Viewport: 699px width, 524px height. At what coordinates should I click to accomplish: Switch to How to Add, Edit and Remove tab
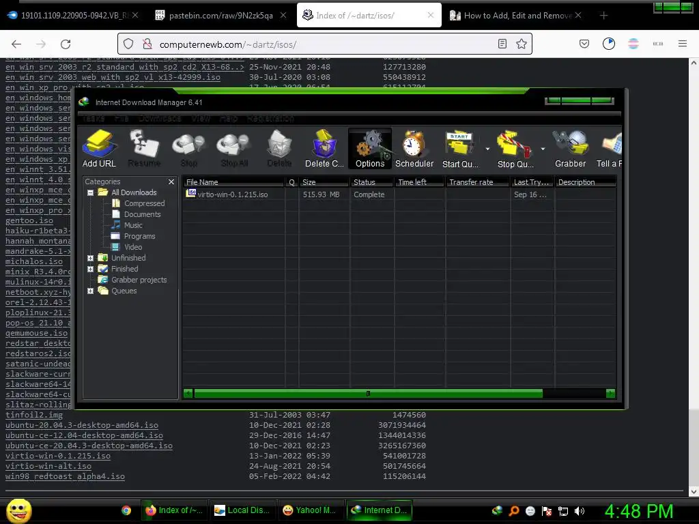coord(515,16)
